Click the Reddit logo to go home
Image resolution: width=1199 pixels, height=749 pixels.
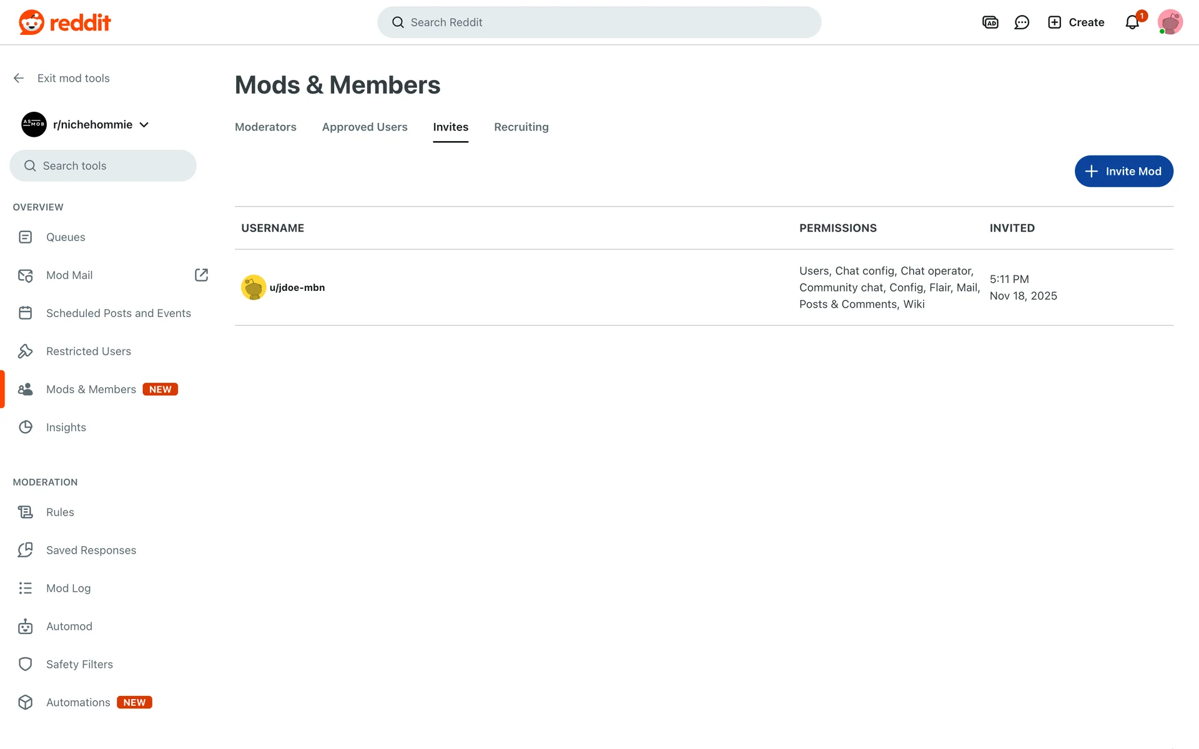(64, 22)
